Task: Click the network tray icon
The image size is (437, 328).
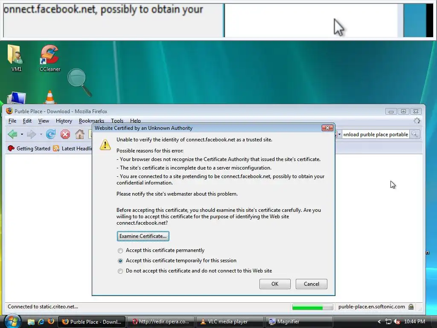Action: tap(388, 322)
